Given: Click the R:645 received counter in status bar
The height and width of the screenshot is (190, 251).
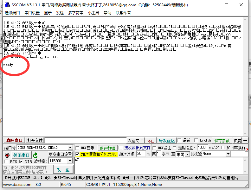Looking at the screenshot, I should pyautogui.click(x=66, y=185).
